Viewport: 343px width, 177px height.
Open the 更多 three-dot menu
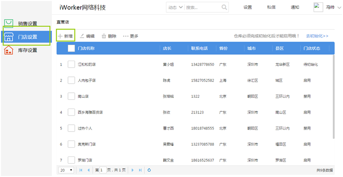point(131,36)
